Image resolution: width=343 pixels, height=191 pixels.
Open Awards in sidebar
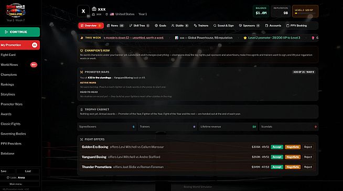pos(6,114)
